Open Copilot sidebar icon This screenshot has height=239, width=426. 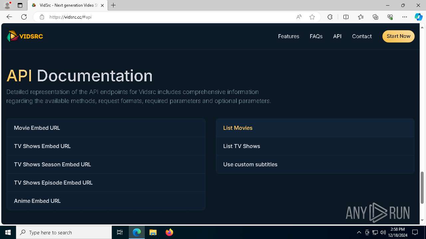click(x=418, y=17)
